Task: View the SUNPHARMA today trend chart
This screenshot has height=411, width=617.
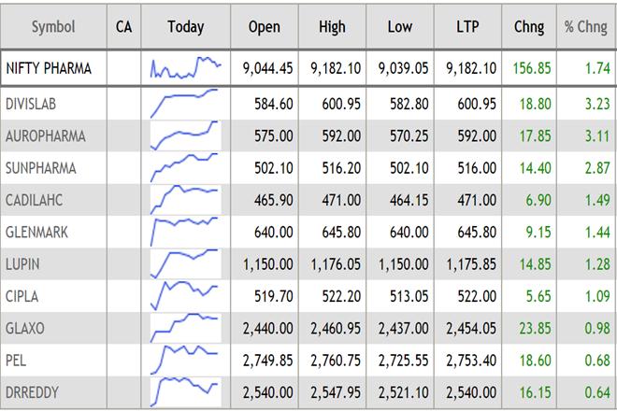Action: coord(185,166)
